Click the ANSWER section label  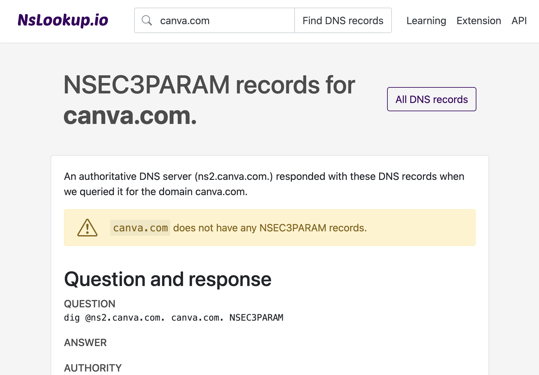[x=85, y=343]
